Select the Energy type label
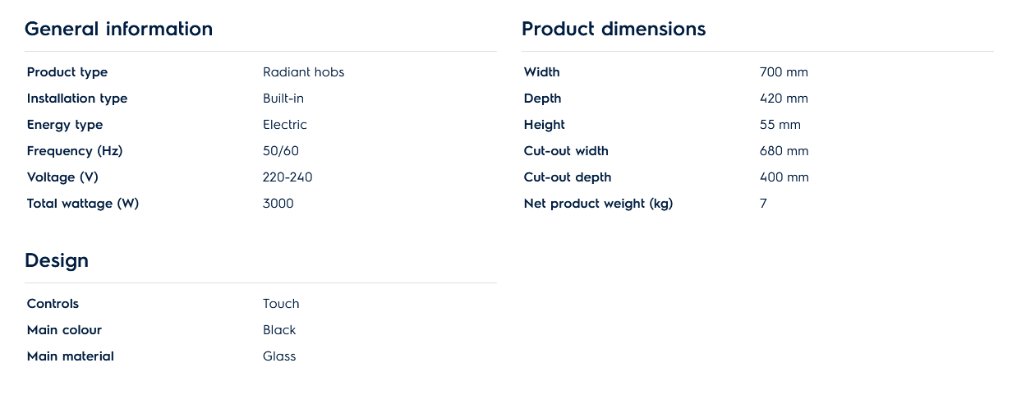1012x395 pixels. click(65, 125)
